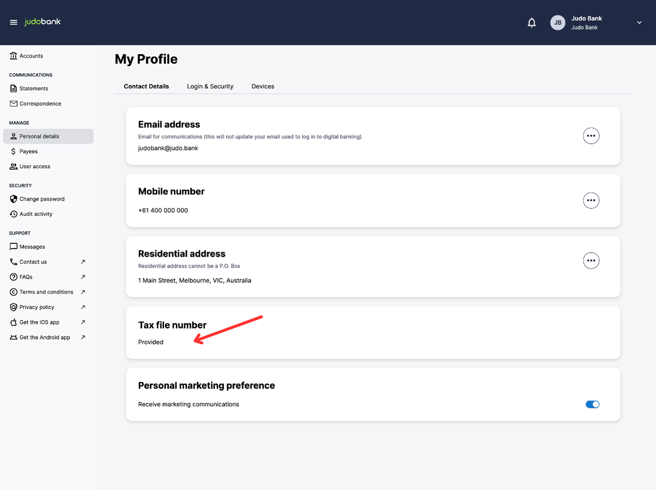Open Residential address options ellipsis menu
This screenshot has height=490, width=656.
click(x=591, y=261)
